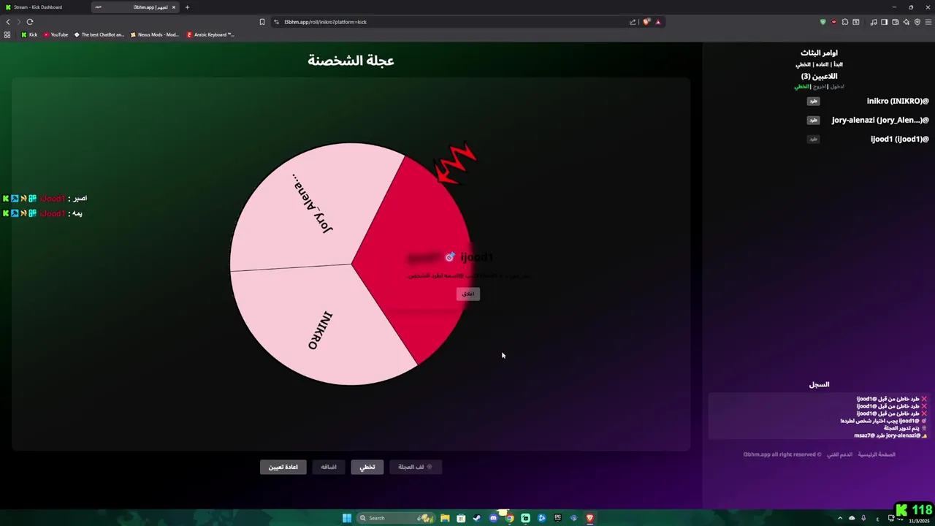Open Leo AI sparkle icon

[907, 22]
